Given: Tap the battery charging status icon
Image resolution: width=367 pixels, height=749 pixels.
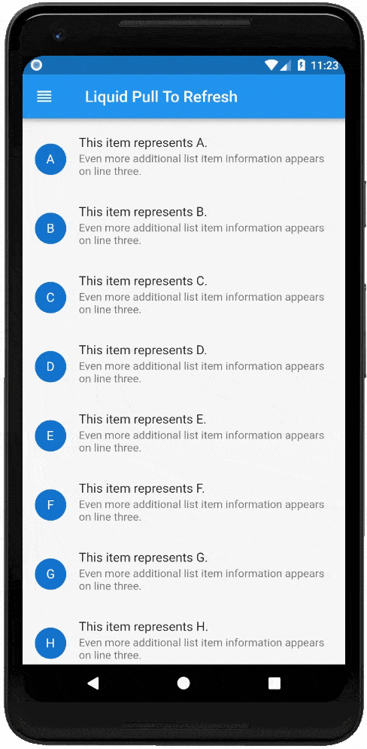Looking at the screenshot, I should point(302,65).
